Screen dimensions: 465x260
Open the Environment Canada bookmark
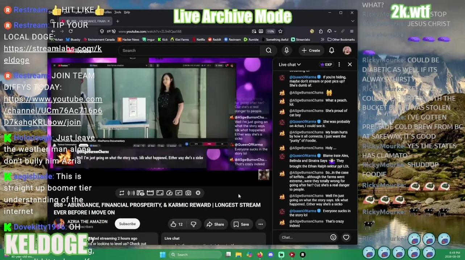(99, 40)
